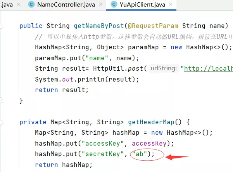Place cursor on getNameByPost method name
The width and height of the screenshot is (233, 172).
point(99,26)
